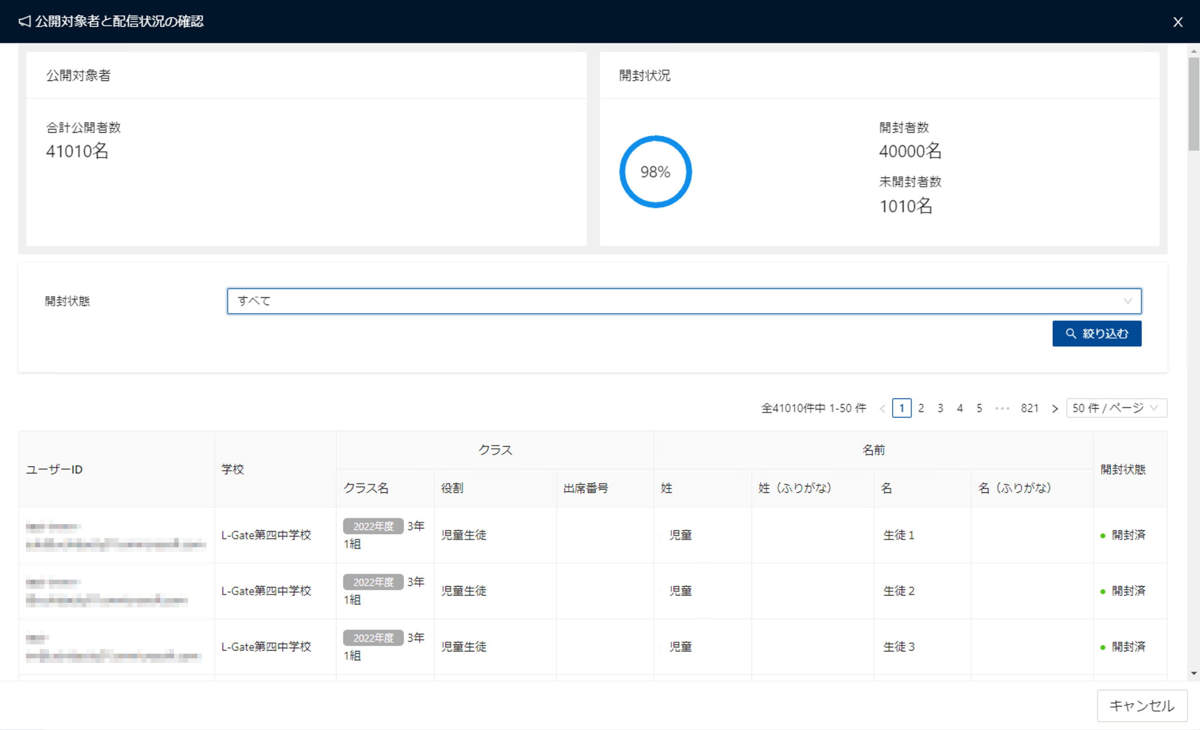Screen dimensions: 1200x730
Task: Click the chevron arrow in すべて select box
Action: pyautogui.click(x=1127, y=301)
